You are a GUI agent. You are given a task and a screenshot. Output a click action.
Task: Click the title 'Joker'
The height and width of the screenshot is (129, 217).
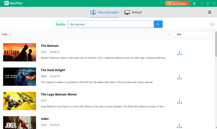[45, 119]
